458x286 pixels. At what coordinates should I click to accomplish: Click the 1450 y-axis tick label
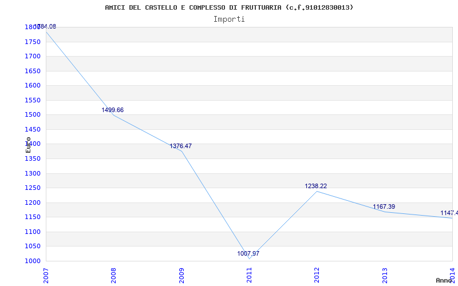(x=33, y=130)
